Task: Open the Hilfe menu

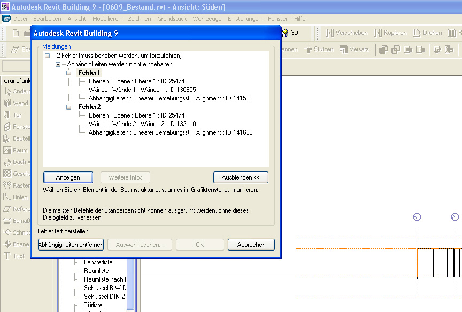Action: tap(299, 19)
